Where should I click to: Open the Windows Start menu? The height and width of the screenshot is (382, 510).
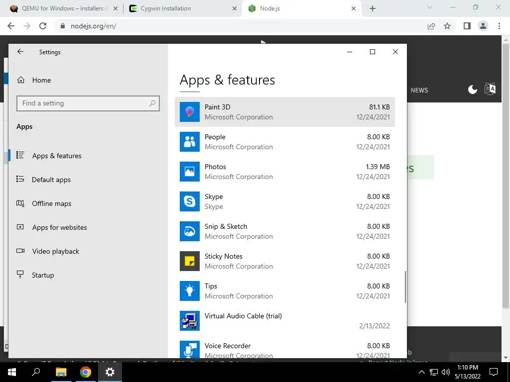coord(12,372)
